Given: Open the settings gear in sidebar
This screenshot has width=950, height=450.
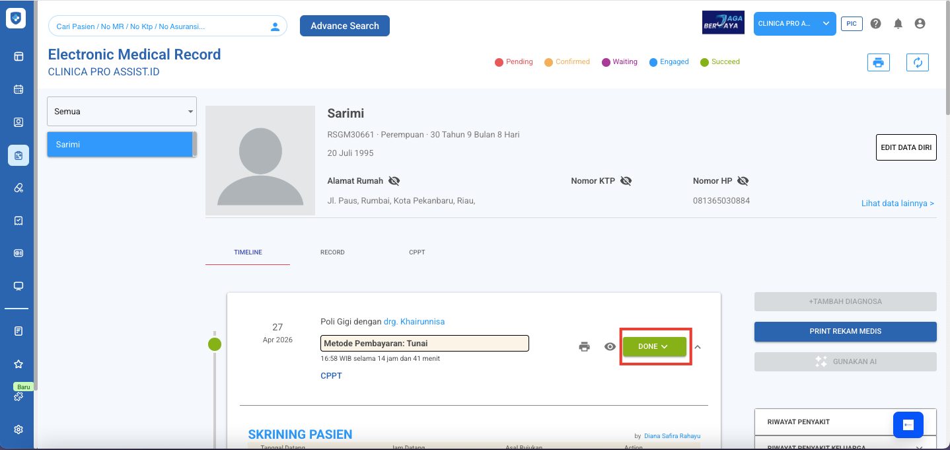Looking at the screenshot, I should pyautogui.click(x=18, y=430).
